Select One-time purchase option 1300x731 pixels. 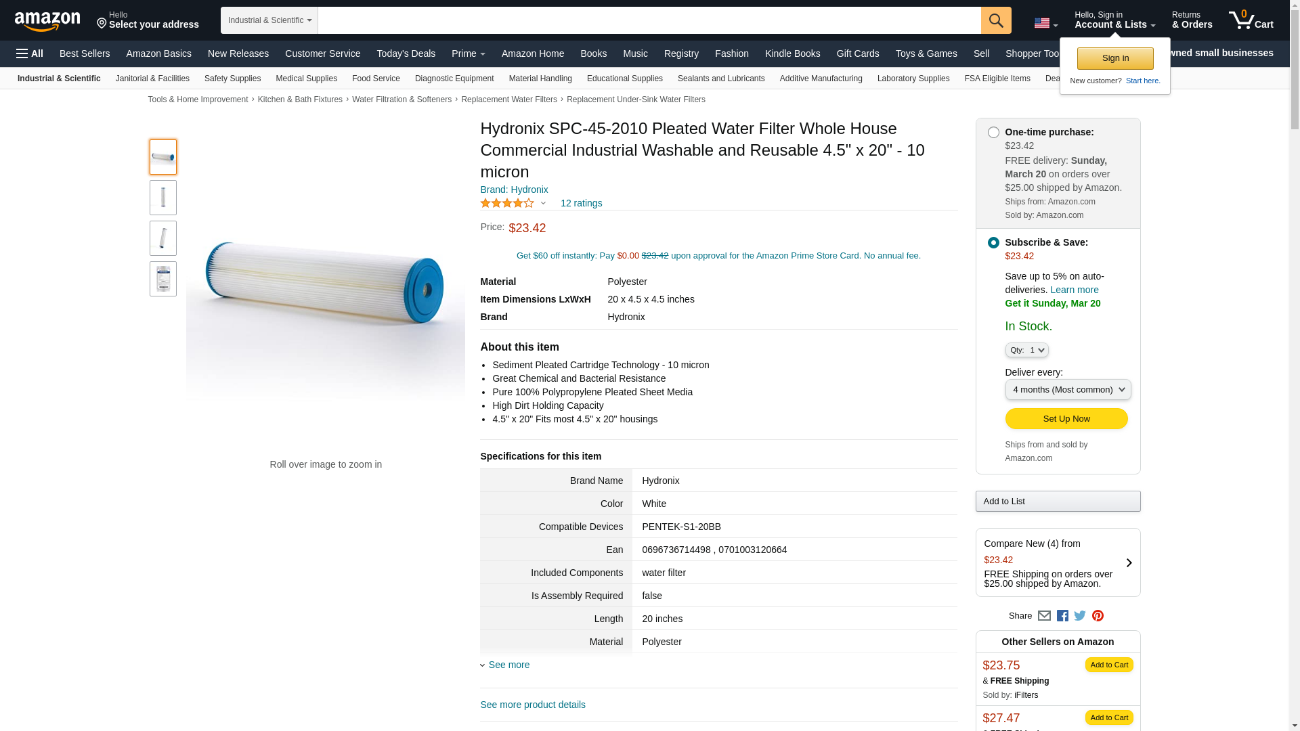993,133
